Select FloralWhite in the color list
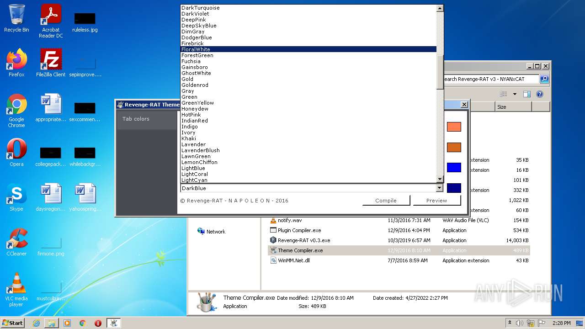585x329 pixels. [x=308, y=49]
